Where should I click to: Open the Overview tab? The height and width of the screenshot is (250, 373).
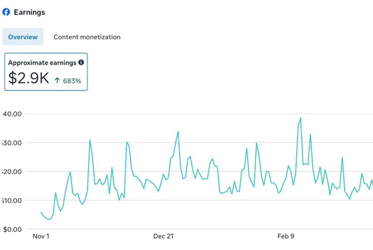(x=23, y=36)
